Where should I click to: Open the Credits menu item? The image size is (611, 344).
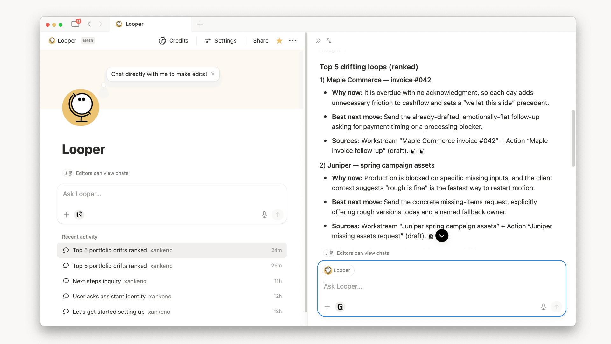(174, 41)
